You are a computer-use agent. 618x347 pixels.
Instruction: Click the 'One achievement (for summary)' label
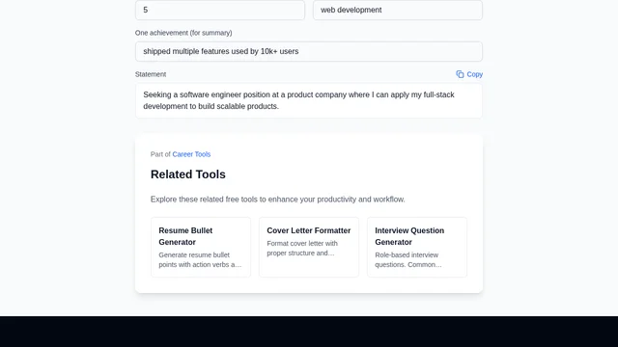point(183,33)
